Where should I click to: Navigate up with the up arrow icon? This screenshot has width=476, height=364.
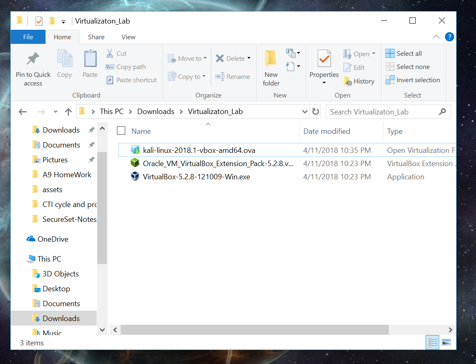68,112
